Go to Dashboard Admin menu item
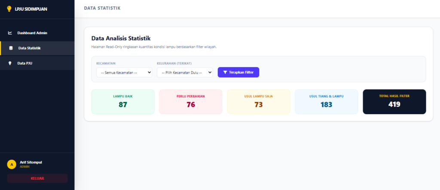 coord(37,33)
